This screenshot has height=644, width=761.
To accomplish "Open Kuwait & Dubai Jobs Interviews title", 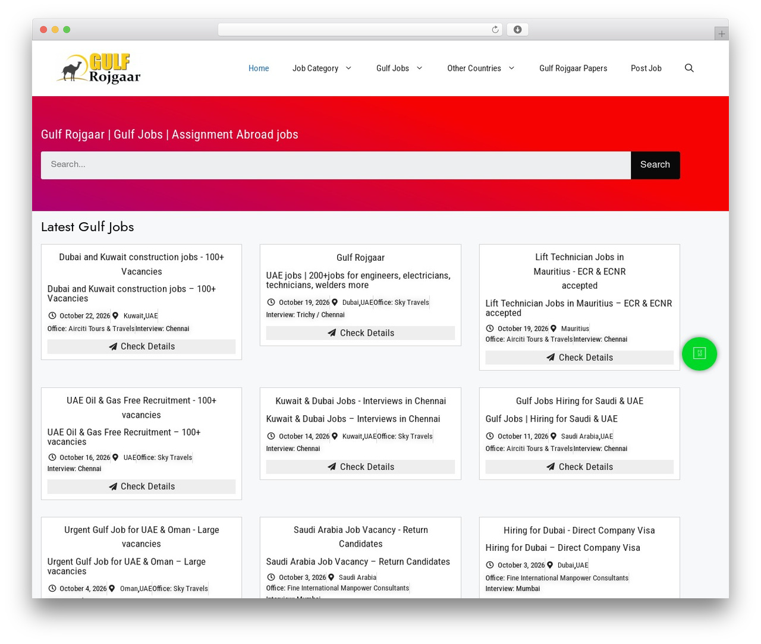I will [x=360, y=401].
